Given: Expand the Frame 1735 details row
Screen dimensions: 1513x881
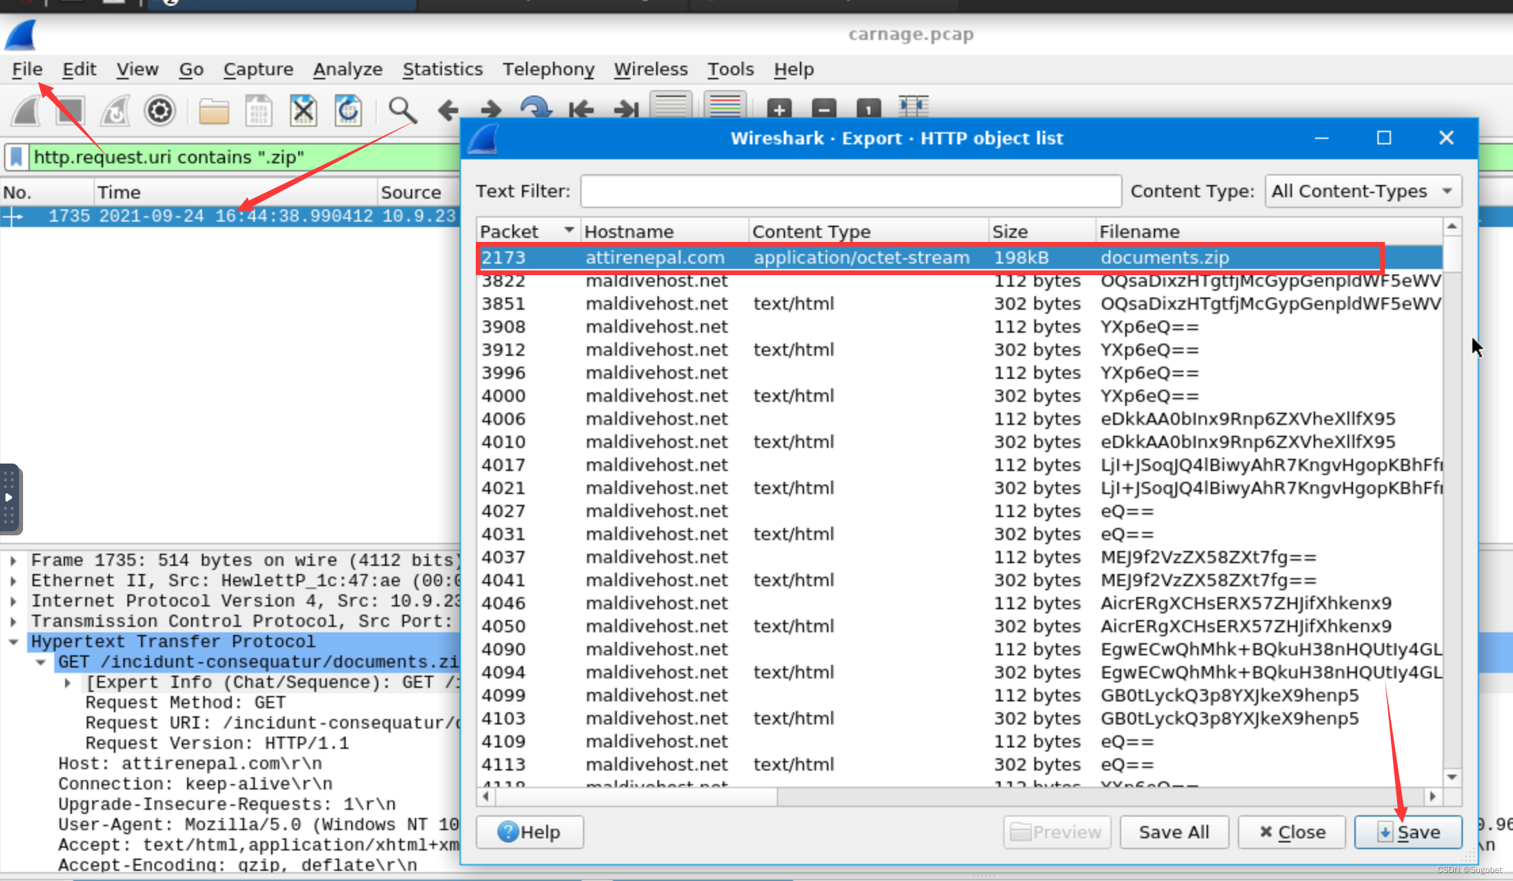Looking at the screenshot, I should point(13,560).
